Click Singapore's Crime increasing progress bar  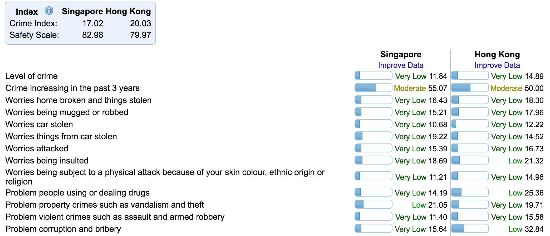[373, 88]
